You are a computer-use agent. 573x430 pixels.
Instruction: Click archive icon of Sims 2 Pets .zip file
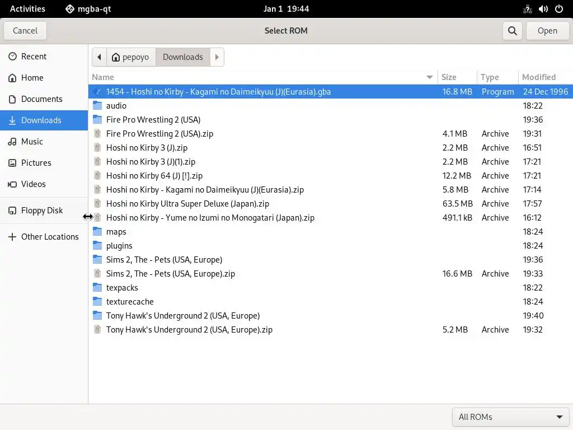click(x=97, y=273)
